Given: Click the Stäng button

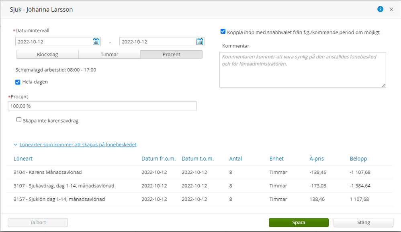Looking at the screenshot, I should (363, 222).
